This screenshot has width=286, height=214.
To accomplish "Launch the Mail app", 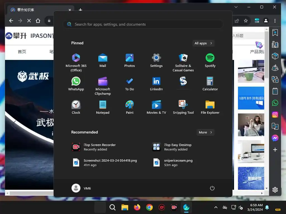I will click(x=103, y=60).
